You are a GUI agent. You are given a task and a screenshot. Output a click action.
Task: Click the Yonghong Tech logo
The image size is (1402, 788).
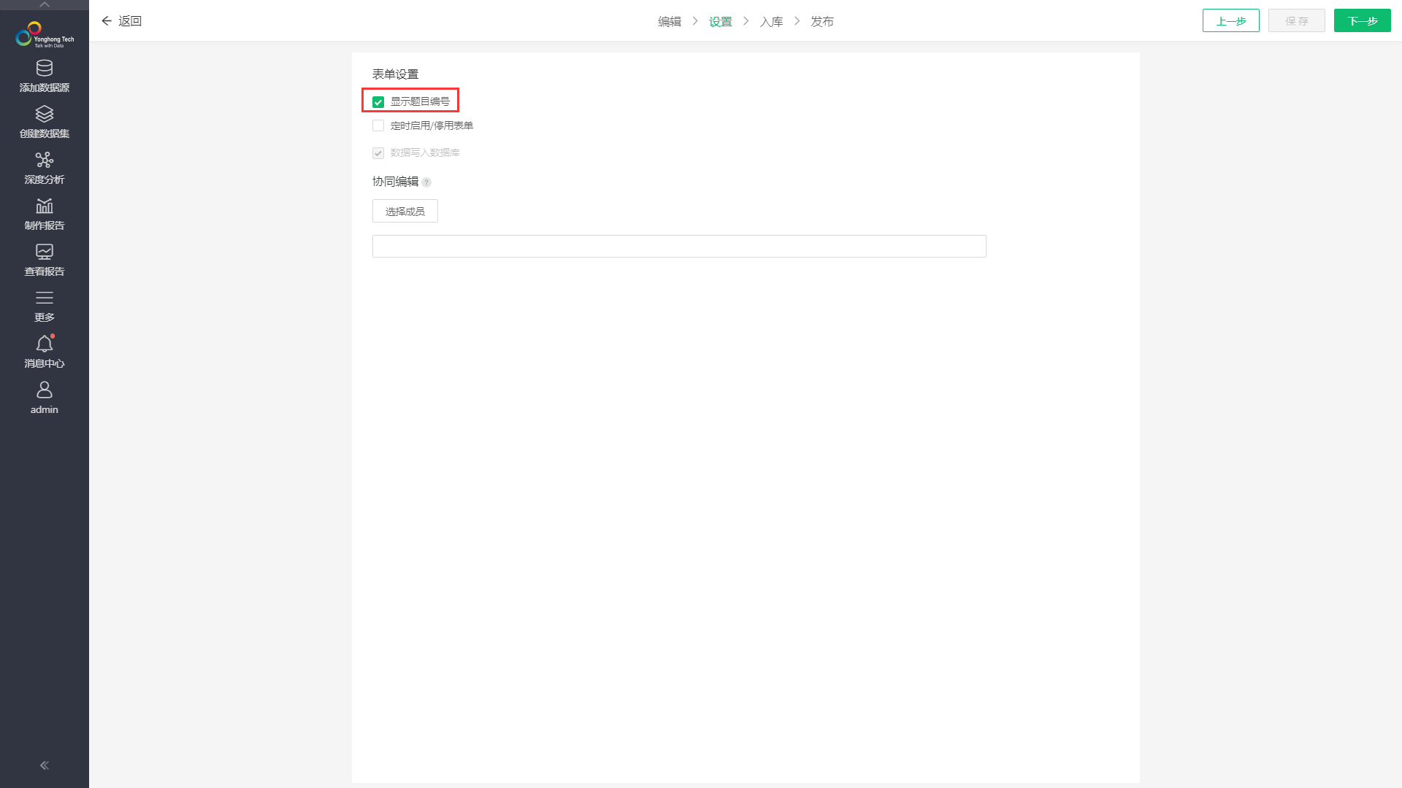(45, 34)
